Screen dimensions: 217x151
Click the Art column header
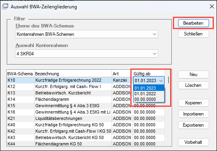click(122, 74)
